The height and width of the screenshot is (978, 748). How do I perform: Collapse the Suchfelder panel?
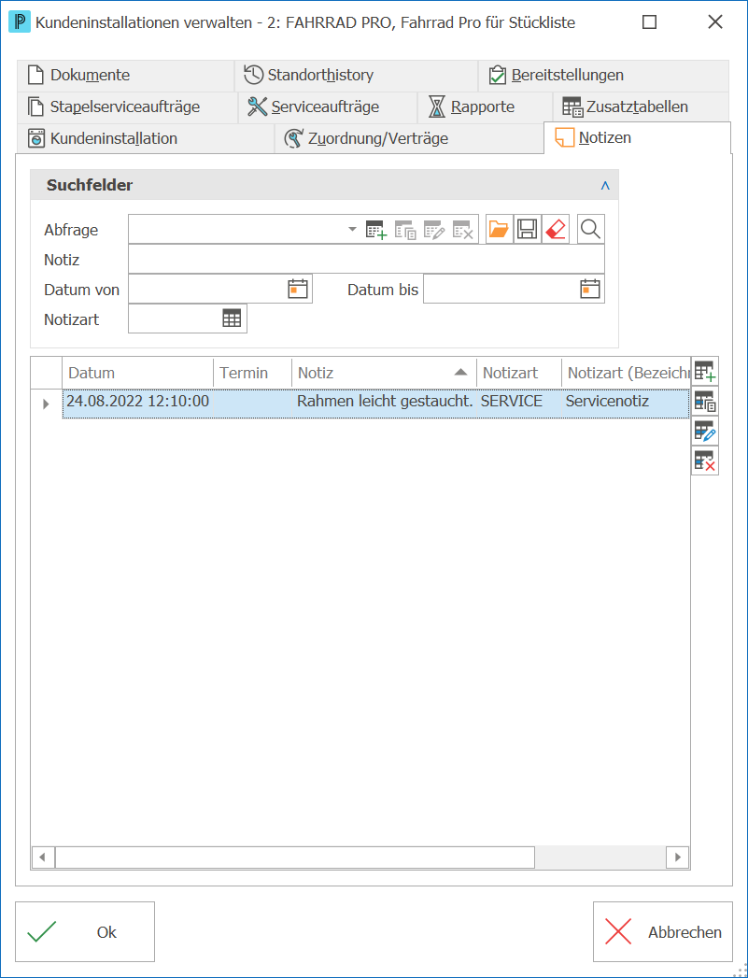point(604,185)
